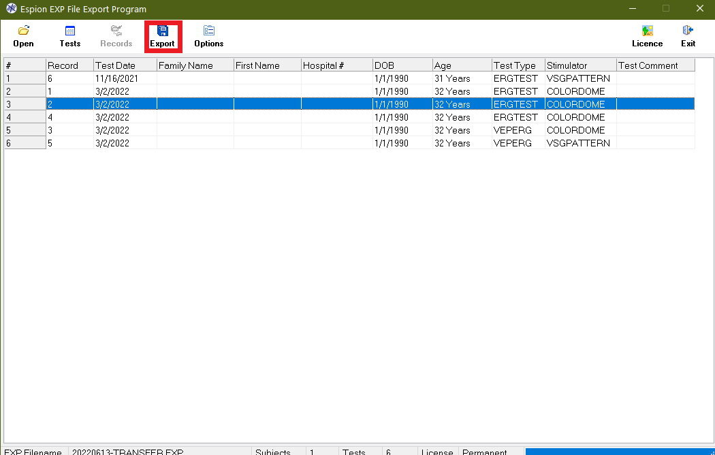Click the Exit toolbar icon
715x455 pixels.
point(688,31)
